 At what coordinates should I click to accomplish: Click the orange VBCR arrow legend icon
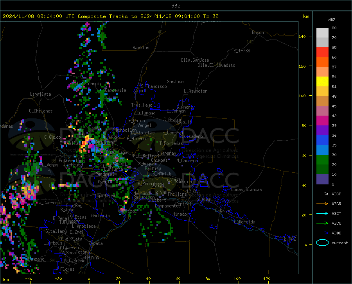[322, 204]
